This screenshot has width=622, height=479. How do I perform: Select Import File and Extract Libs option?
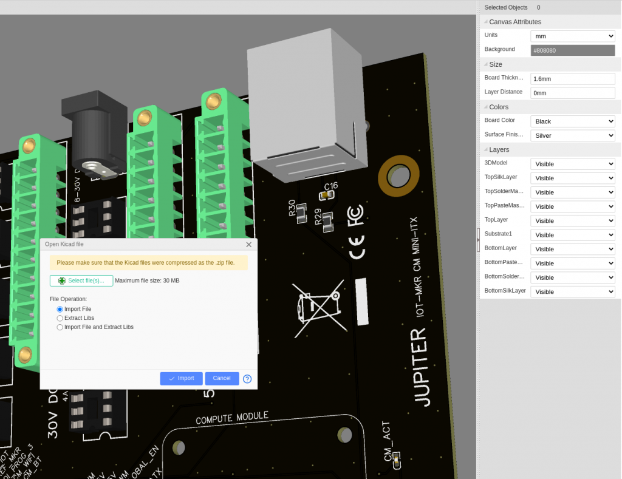coord(60,327)
